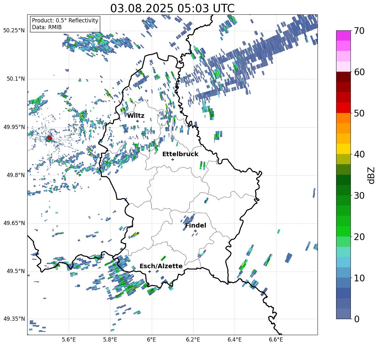Click the Ettelbruck station cross marker
This screenshot has height=346, width=379.
click(173, 159)
